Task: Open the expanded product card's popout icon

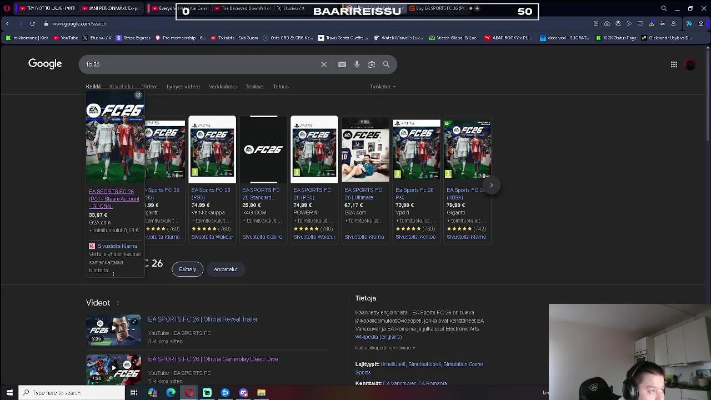Action: pyautogui.click(x=138, y=95)
